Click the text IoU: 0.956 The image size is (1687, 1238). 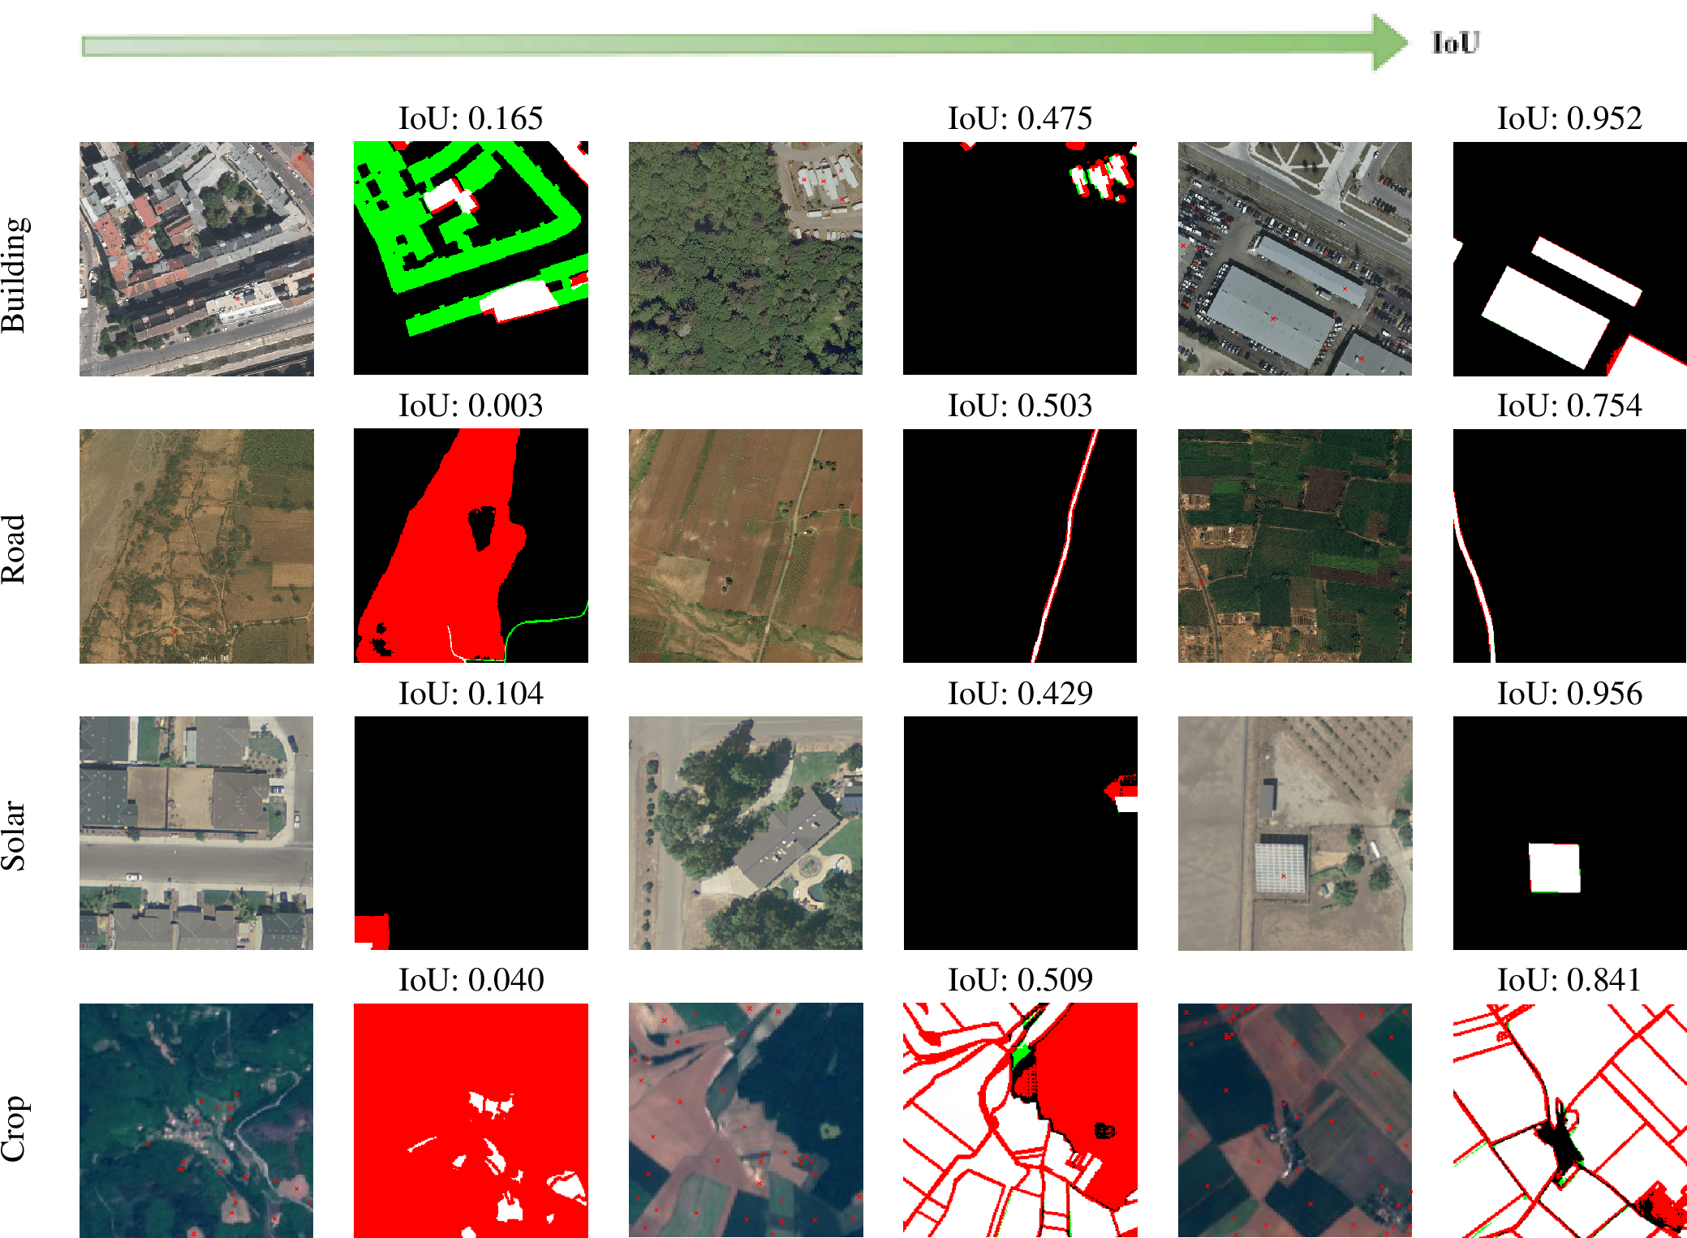click(1569, 694)
